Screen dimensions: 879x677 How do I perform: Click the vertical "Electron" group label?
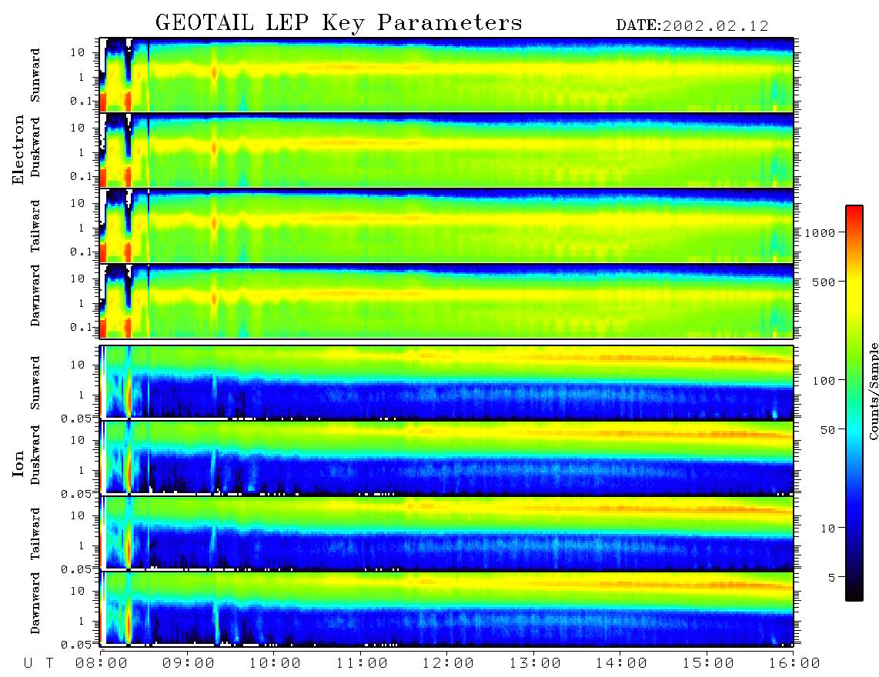[x=18, y=149]
